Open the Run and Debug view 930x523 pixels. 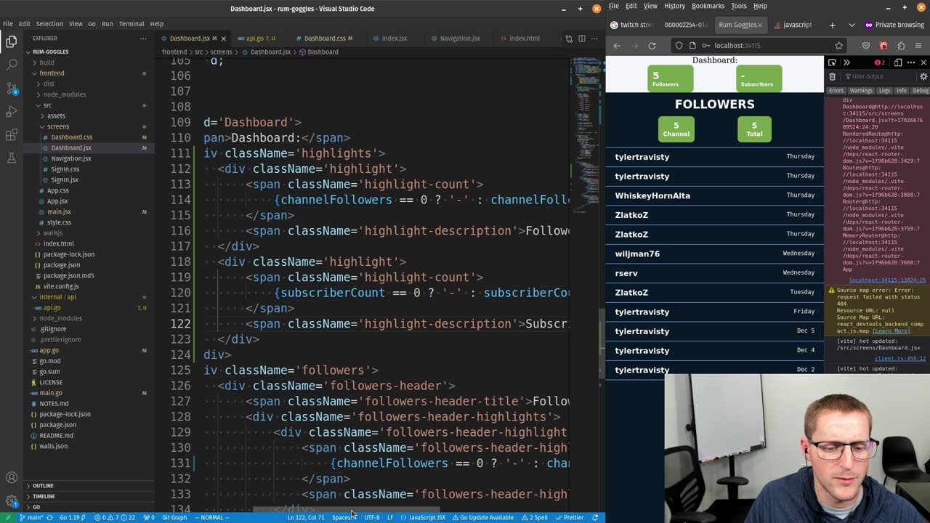tap(12, 111)
